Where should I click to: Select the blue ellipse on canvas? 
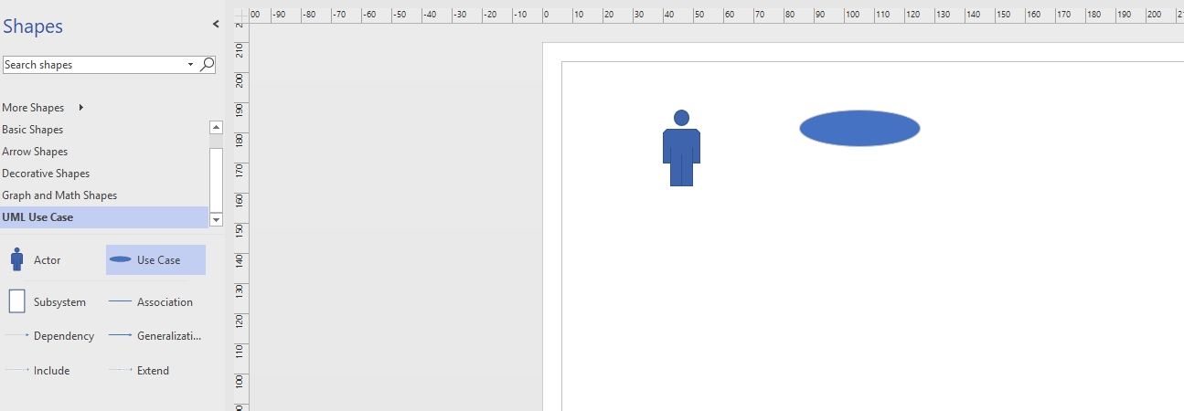859,128
